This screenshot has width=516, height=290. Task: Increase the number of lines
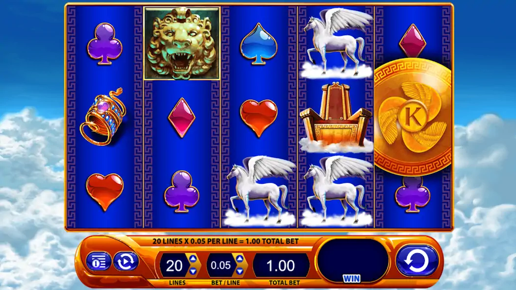pyautogui.click(x=193, y=259)
